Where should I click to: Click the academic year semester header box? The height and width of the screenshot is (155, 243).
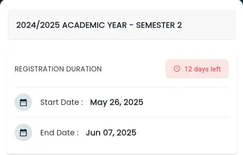[122, 25]
